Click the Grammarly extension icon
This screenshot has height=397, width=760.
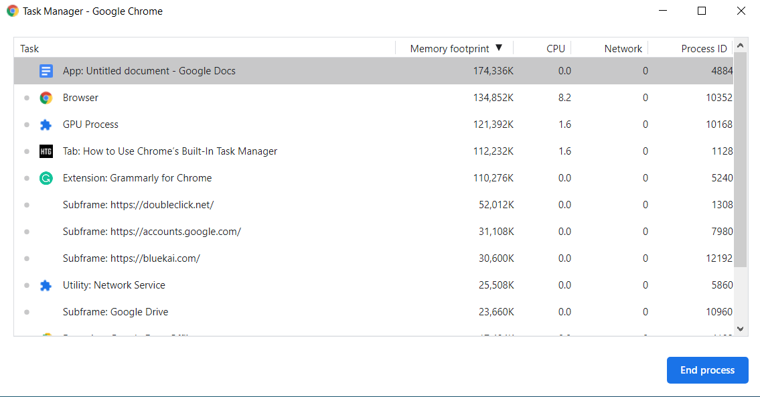click(46, 178)
